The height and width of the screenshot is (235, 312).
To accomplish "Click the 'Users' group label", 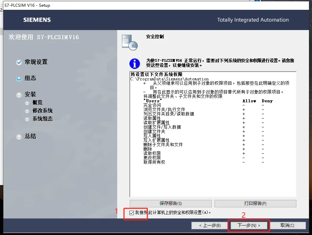I will coord(153,101).
